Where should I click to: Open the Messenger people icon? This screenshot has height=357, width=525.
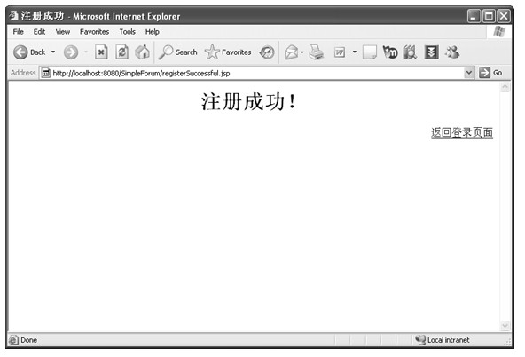(452, 52)
